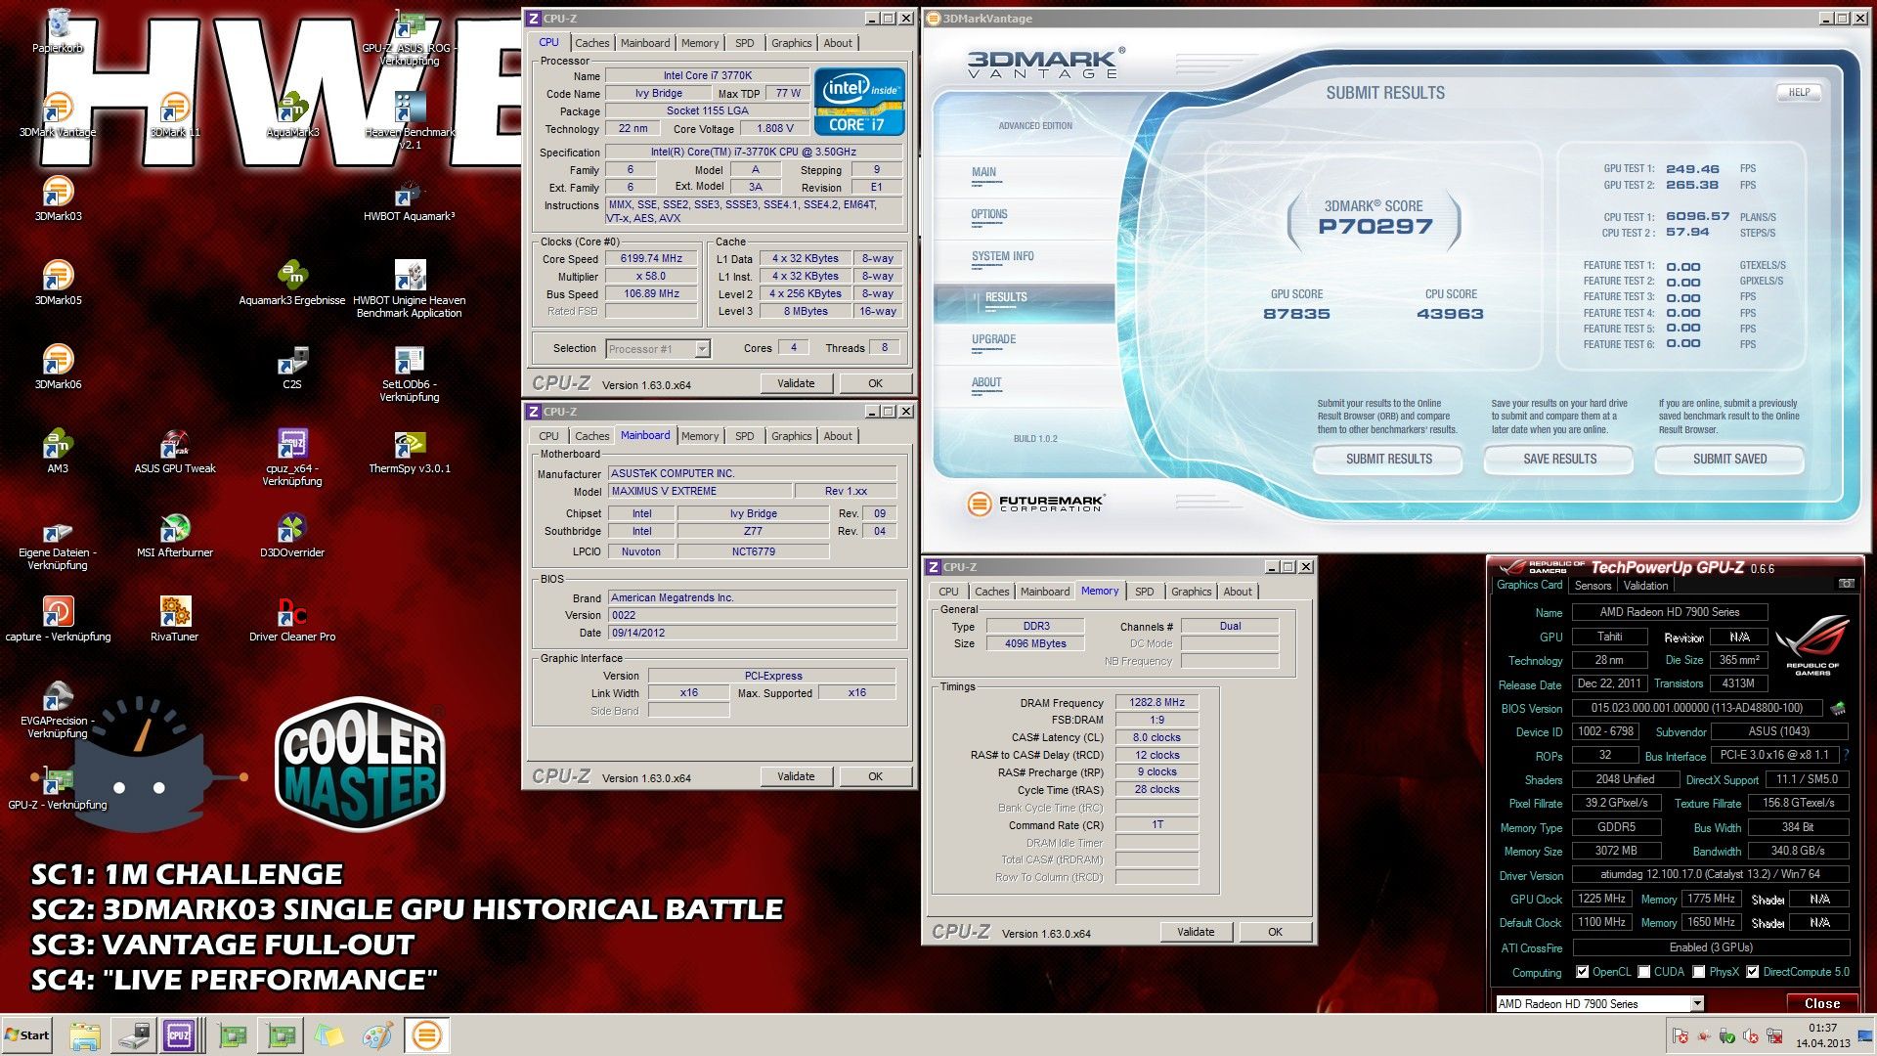Select MAIN in 3DMark Vantage sidebar
The width and height of the screenshot is (1877, 1056).
(983, 172)
